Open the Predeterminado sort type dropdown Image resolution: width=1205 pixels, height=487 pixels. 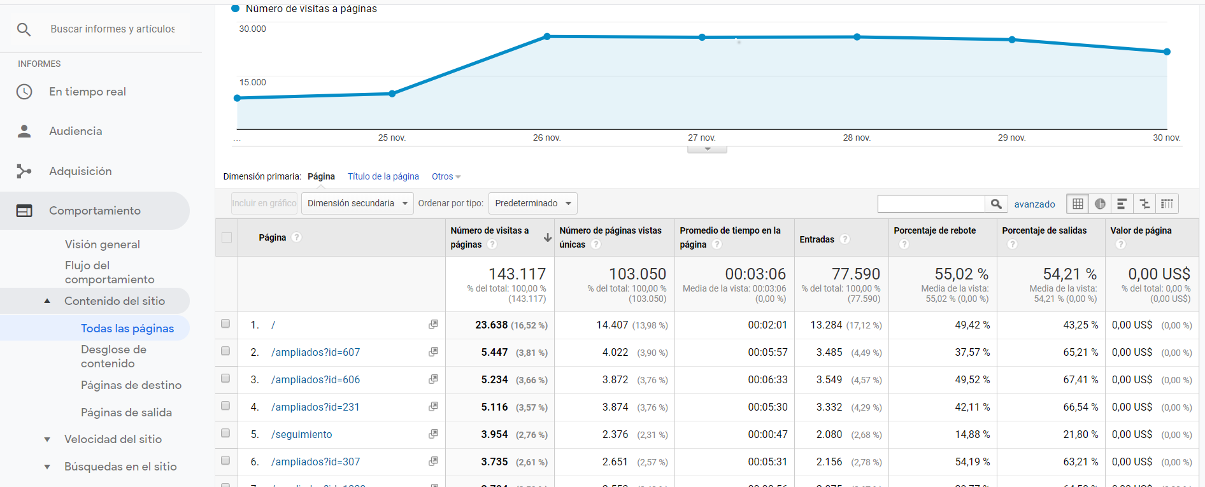click(x=532, y=204)
